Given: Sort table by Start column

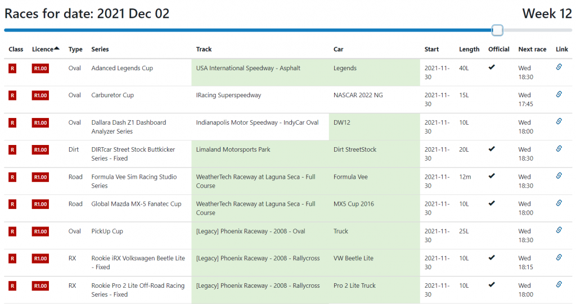Looking at the screenshot, I should 431,49.
